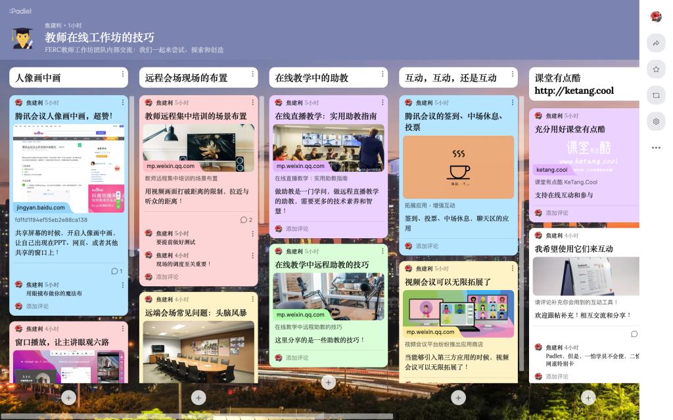Open options menu for 人像画中画 column
The height and width of the screenshot is (420, 673).
pyautogui.click(x=123, y=74)
